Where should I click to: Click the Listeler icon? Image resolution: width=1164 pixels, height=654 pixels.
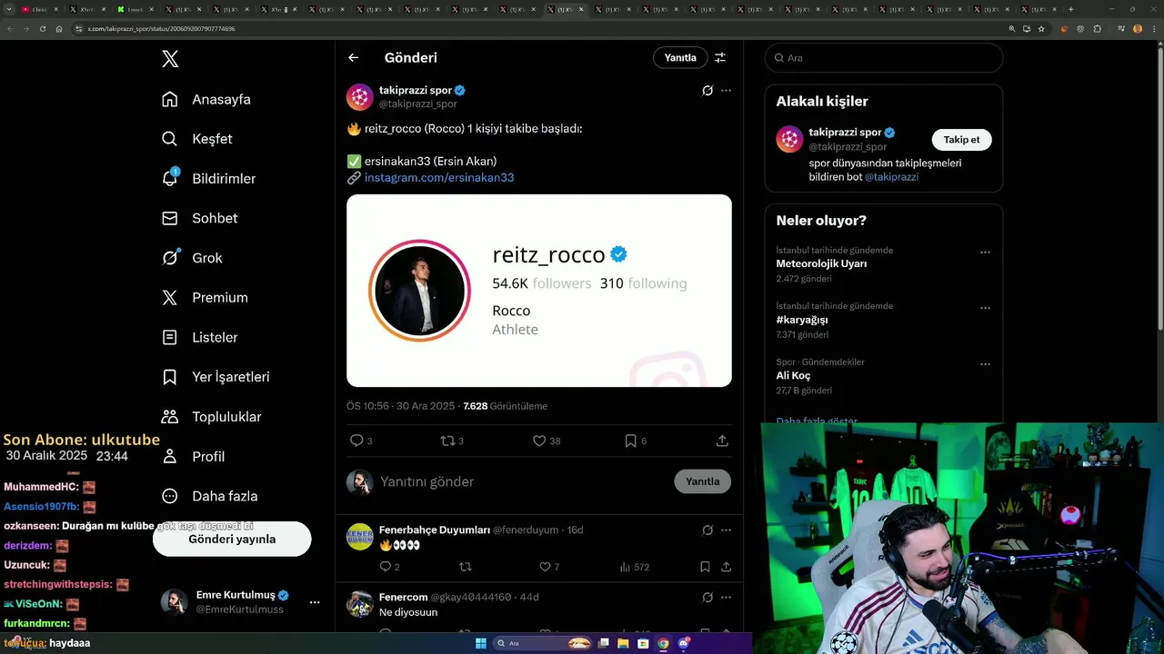pos(170,337)
